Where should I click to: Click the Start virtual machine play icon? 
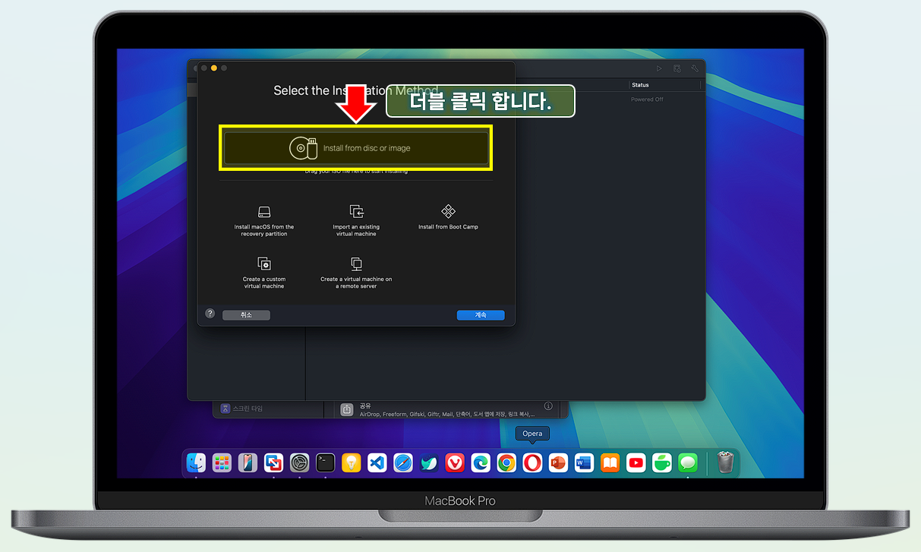(659, 68)
